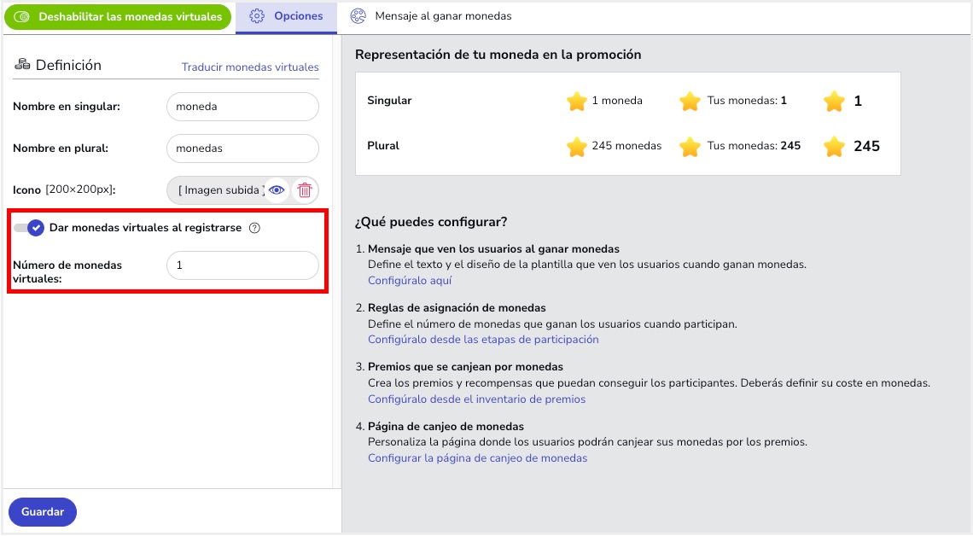The image size is (973, 536).
Task: Click the star beside Tus monedas: 245
Action: click(690, 147)
